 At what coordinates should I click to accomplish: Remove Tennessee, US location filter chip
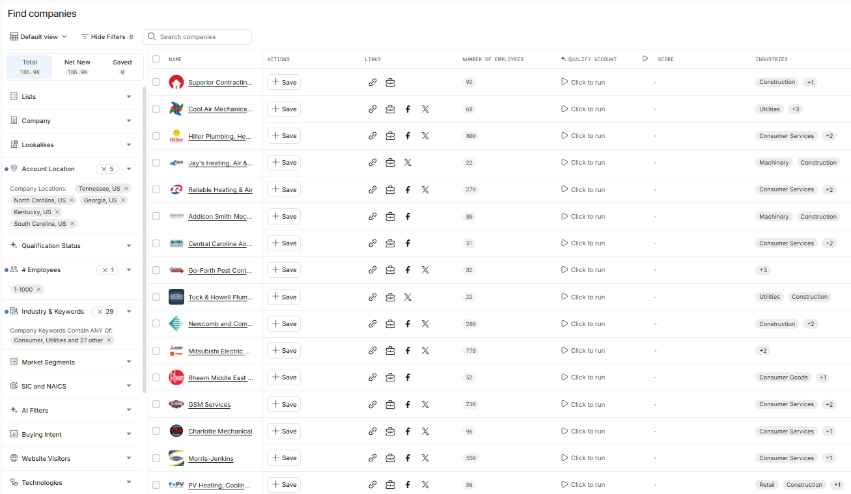click(126, 189)
